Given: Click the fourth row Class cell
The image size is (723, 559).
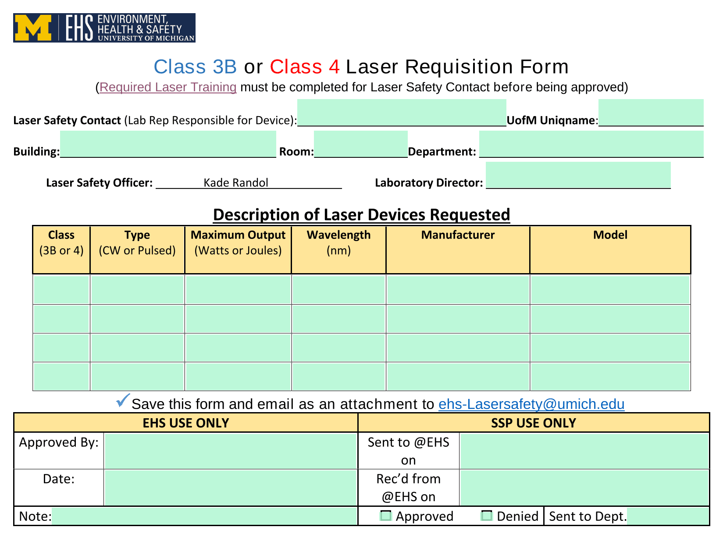Looking at the screenshot, I should (61, 377).
